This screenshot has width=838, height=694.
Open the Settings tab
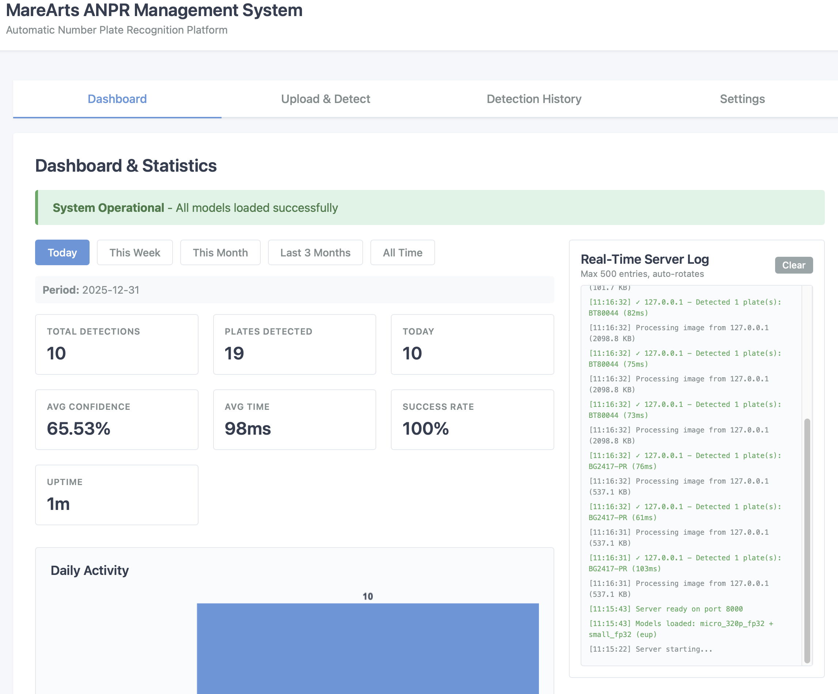[x=742, y=99]
